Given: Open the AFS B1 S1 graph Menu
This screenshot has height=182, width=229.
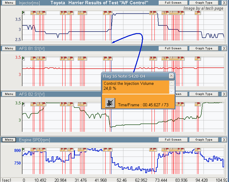Looking at the screenshot, I should tap(9, 48).
